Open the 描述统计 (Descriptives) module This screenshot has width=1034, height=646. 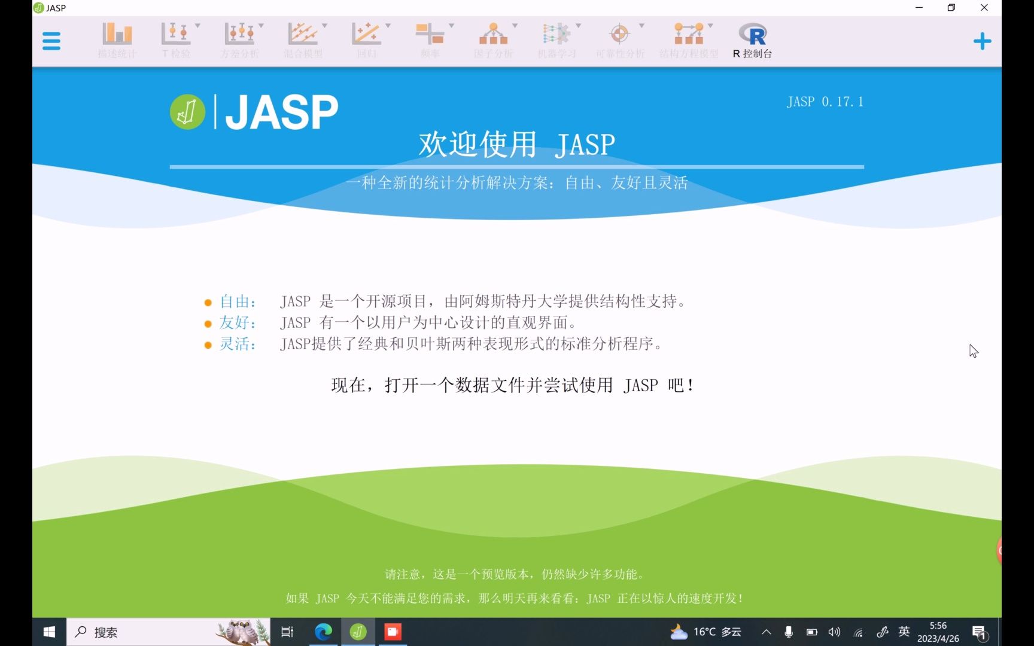117,40
